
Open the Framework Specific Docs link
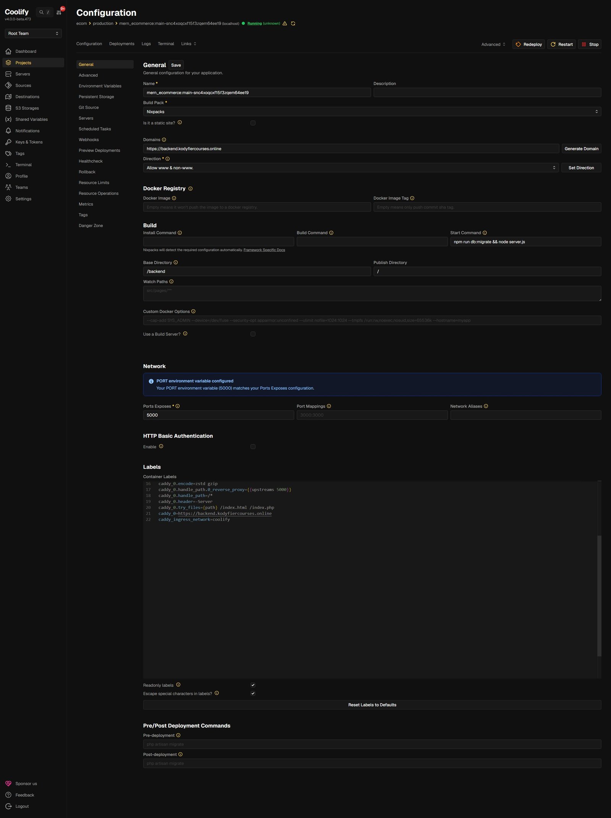click(264, 250)
